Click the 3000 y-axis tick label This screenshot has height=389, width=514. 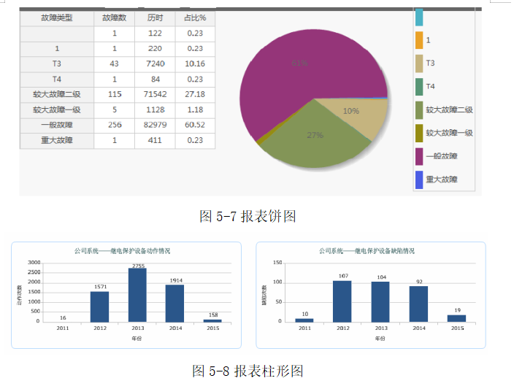tap(34, 263)
